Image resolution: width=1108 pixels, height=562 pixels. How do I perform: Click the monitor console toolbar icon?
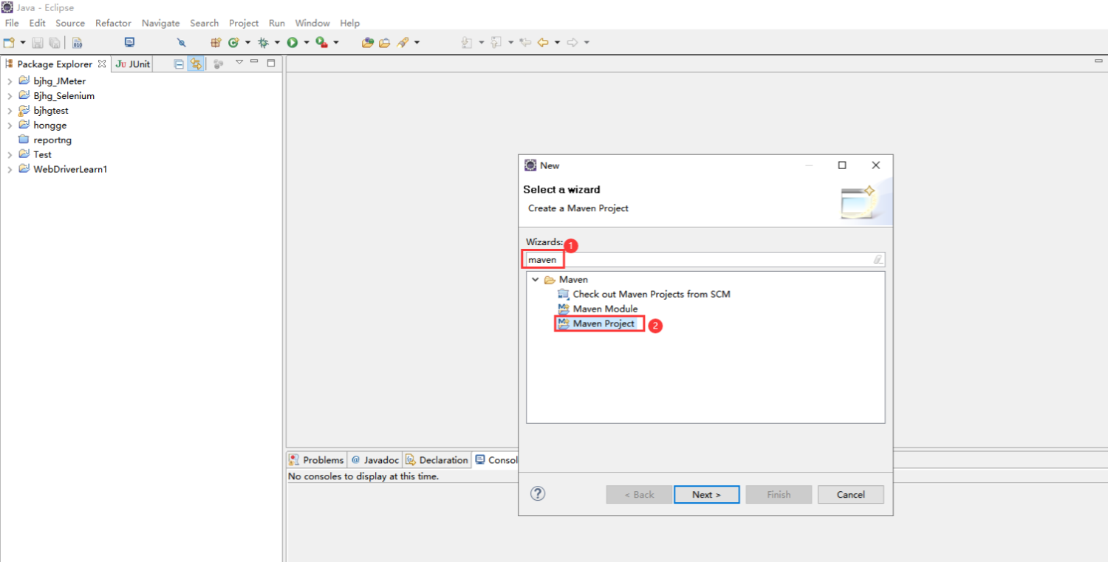tap(130, 42)
